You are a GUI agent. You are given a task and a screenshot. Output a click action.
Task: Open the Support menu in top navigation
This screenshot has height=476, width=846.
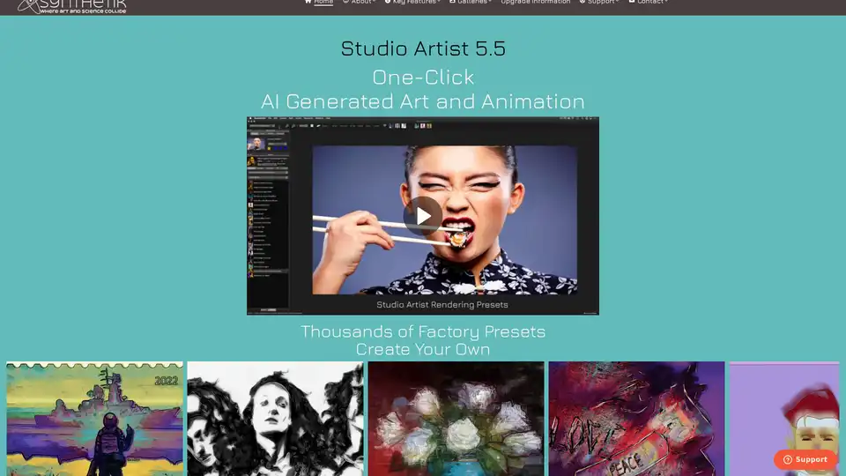(x=601, y=2)
